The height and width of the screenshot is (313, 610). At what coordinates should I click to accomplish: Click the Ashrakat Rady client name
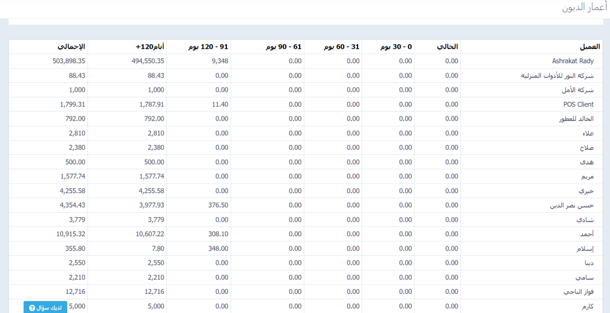coord(573,61)
